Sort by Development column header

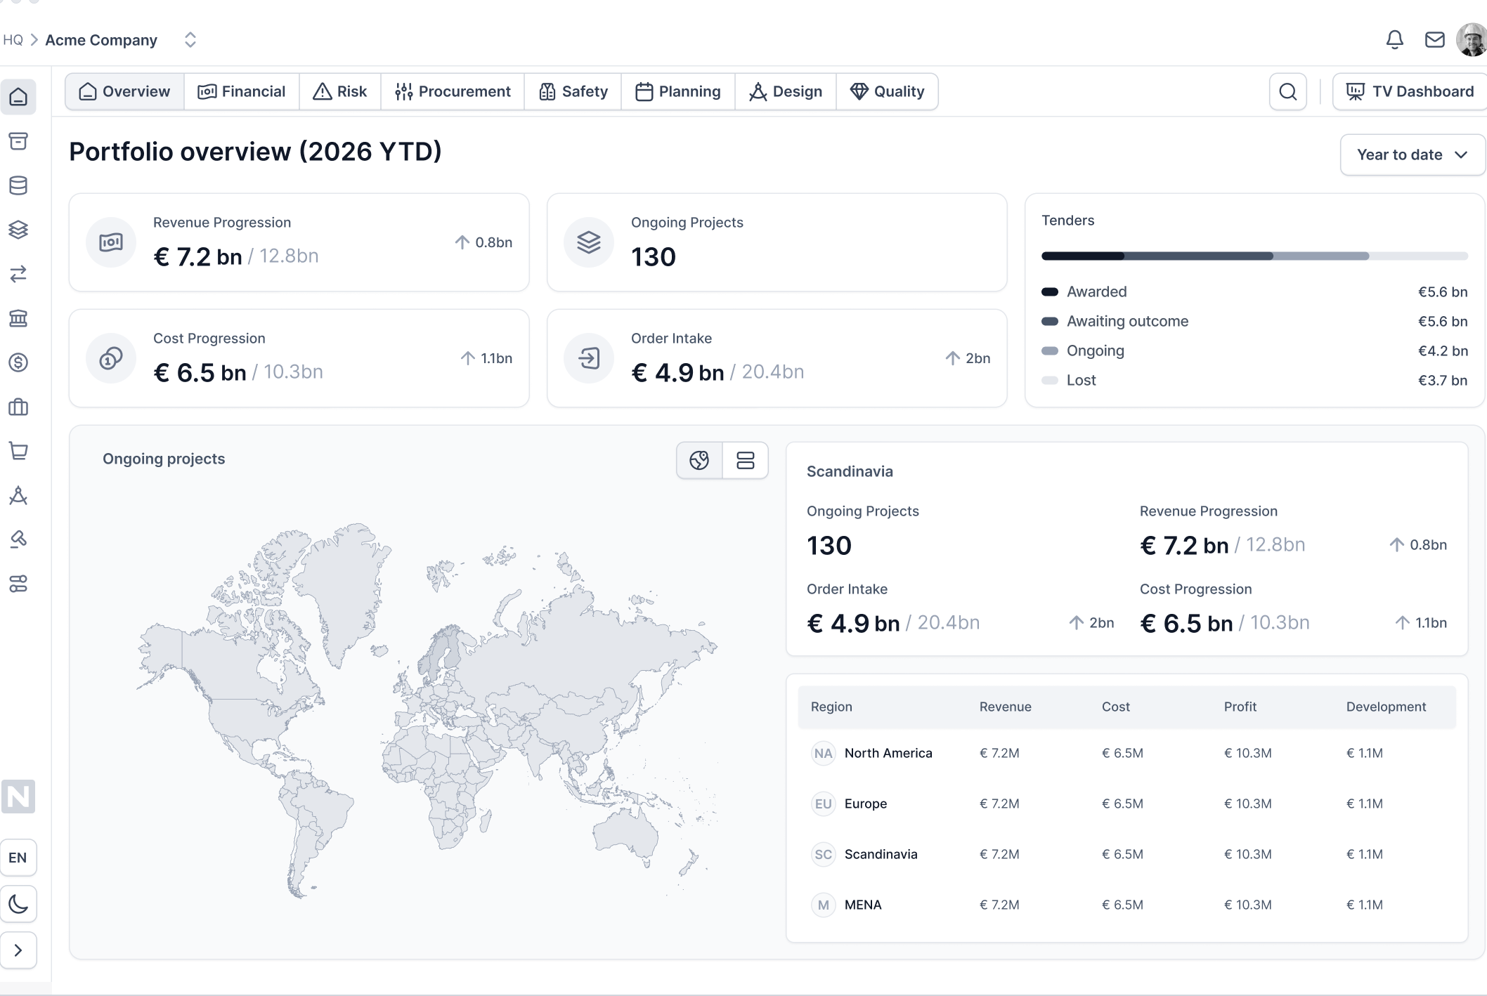[x=1387, y=707]
